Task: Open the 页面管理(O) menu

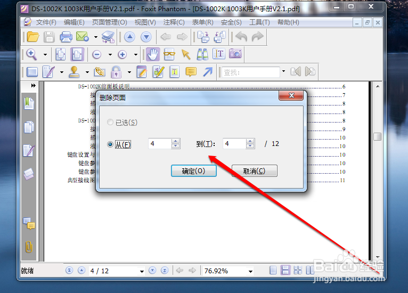Action: (109, 22)
